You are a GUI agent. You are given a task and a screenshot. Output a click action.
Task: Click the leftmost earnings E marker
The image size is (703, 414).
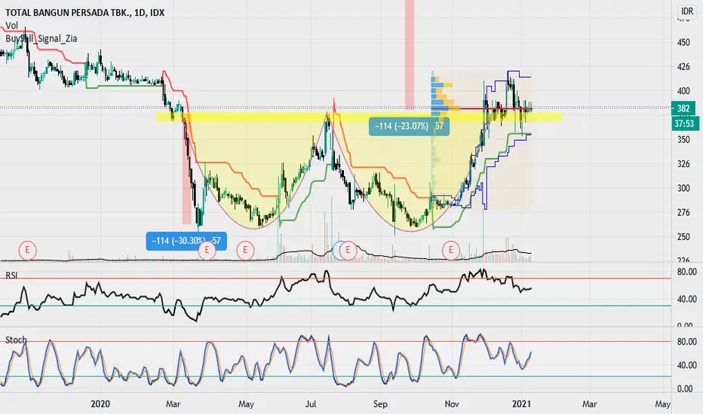(27, 250)
